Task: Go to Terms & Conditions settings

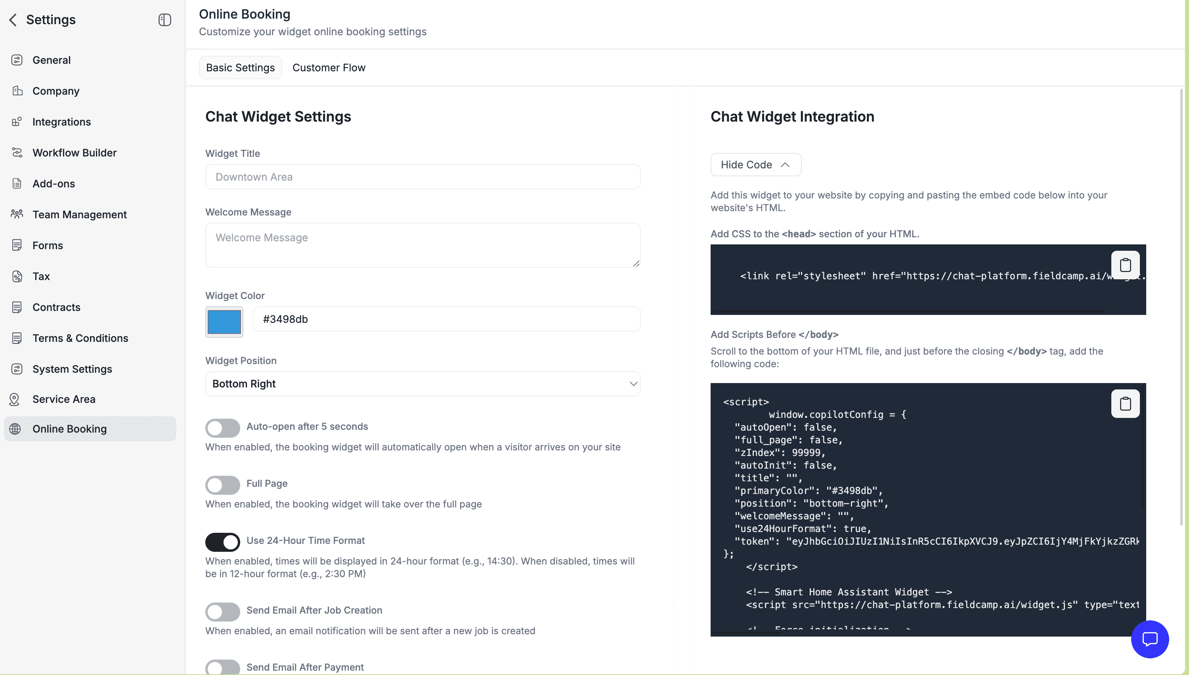Action: (80, 338)
